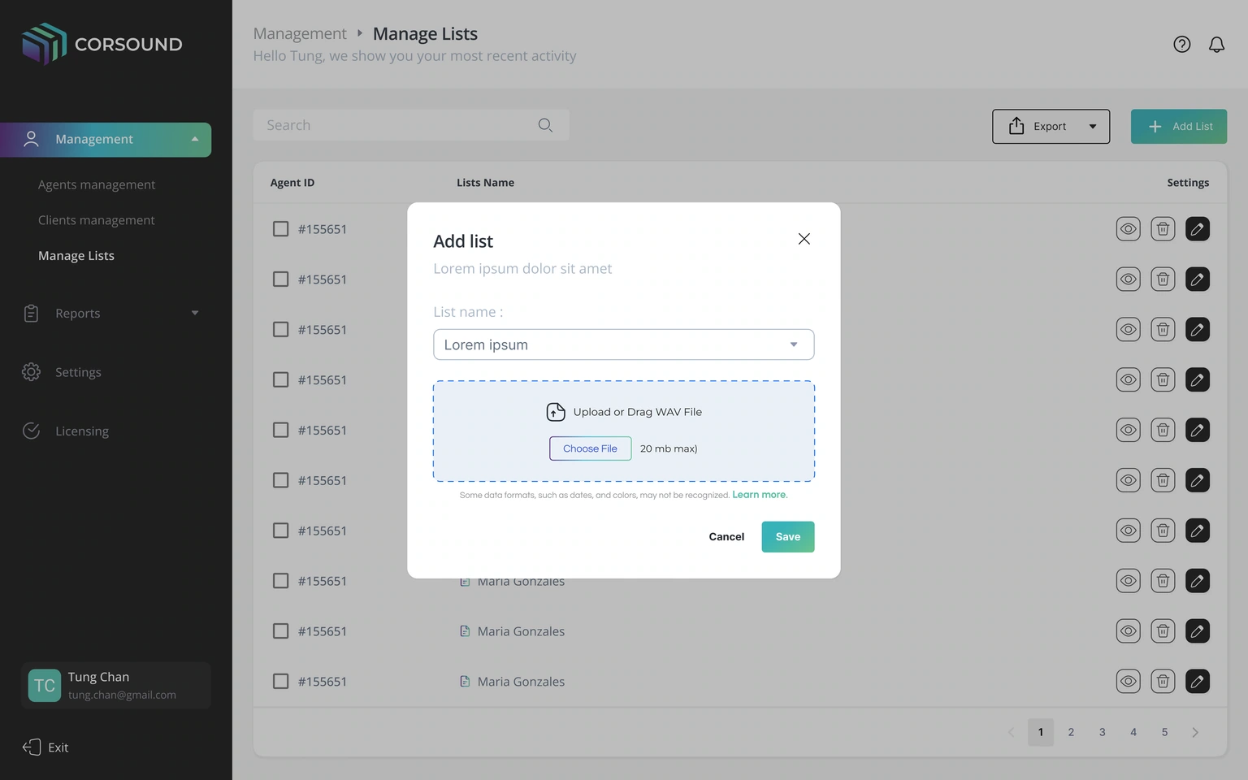Open Agents management in sidebar
The image size is (1248, 780).
point(97,185)
